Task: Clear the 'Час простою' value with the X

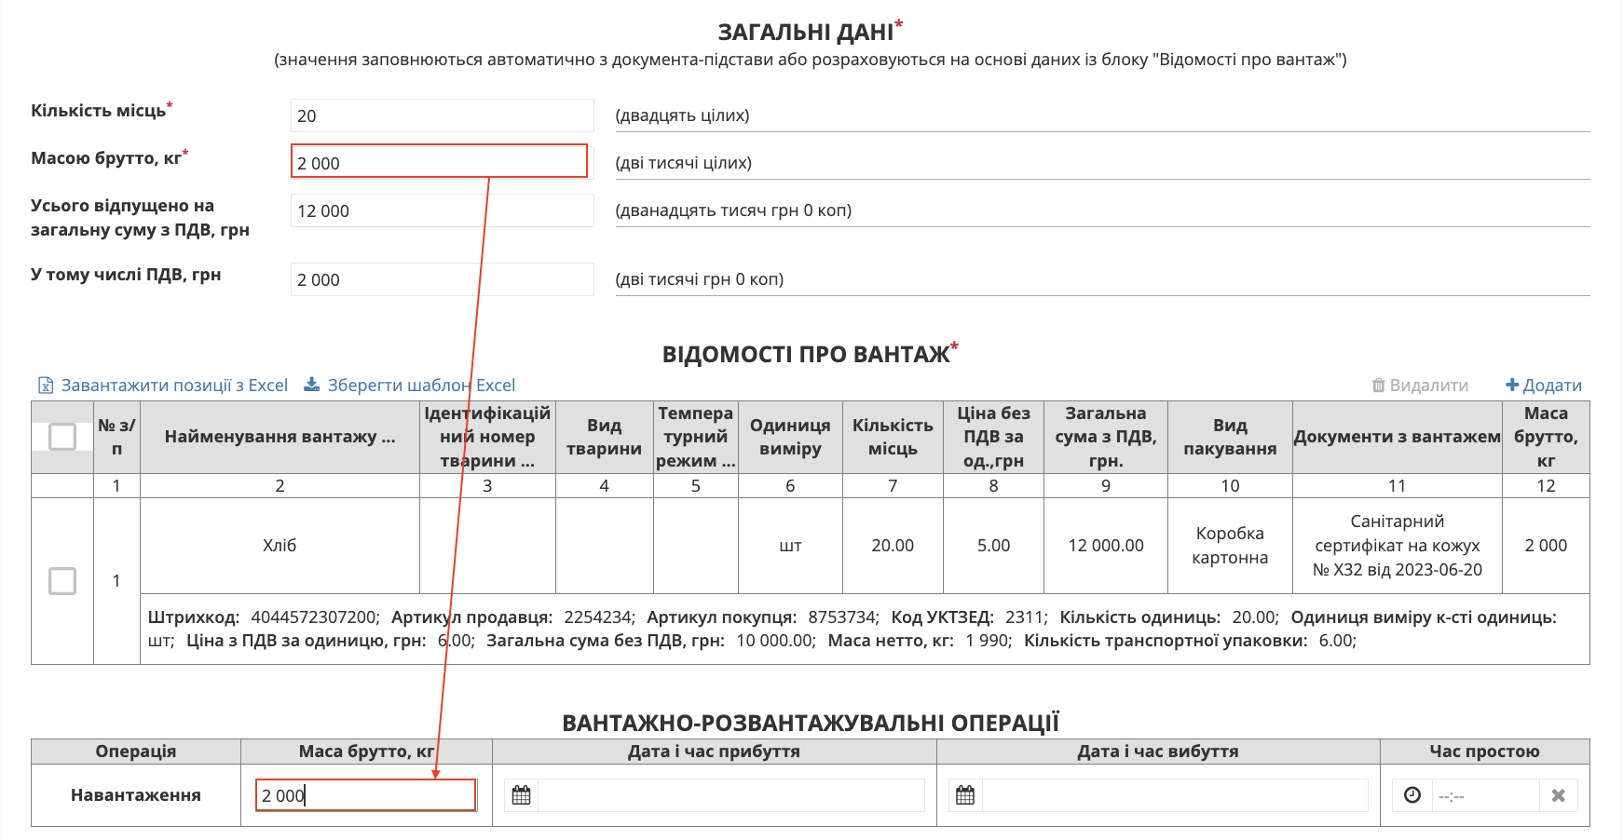Action: (x=1558, y=795)
